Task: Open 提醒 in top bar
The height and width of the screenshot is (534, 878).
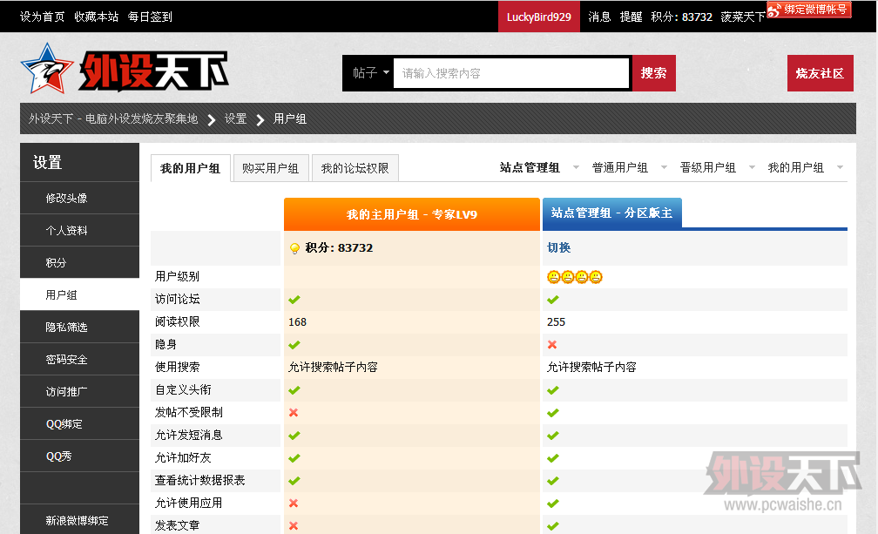Action: (x=631, y=17)
